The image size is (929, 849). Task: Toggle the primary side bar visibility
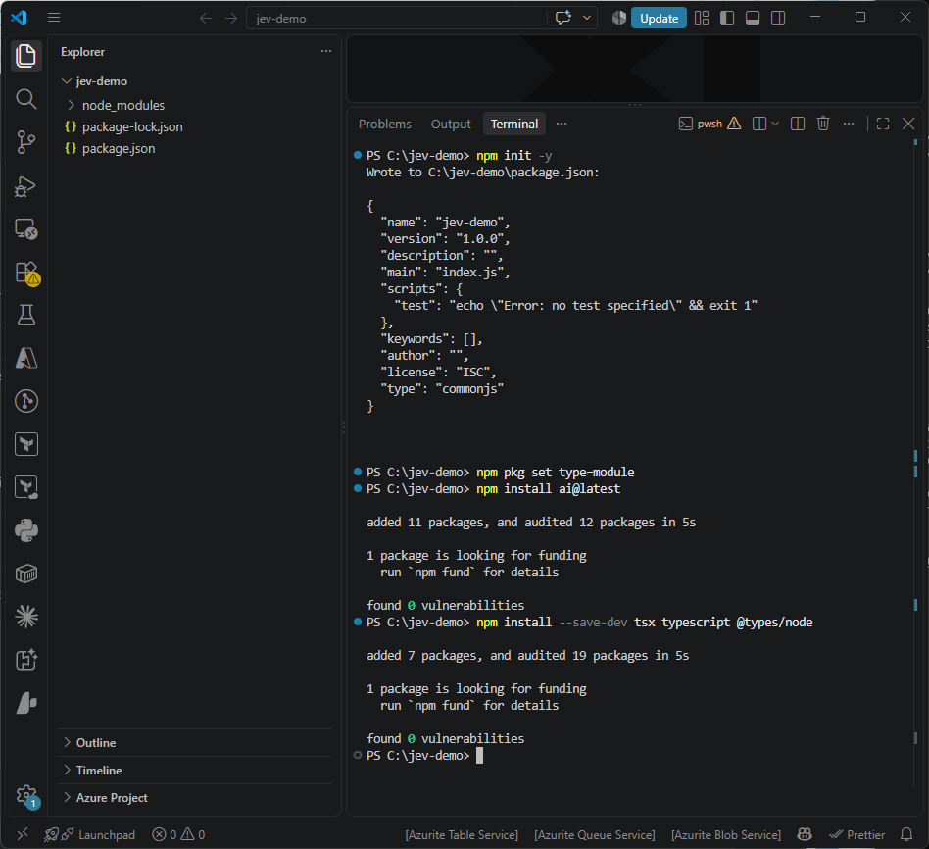click(727, 18)
